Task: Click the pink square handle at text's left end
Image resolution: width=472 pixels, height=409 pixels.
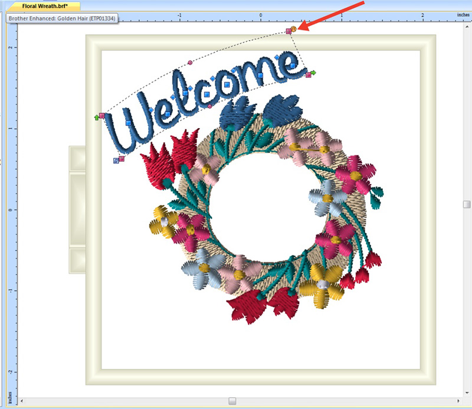Action: (102, 116)
